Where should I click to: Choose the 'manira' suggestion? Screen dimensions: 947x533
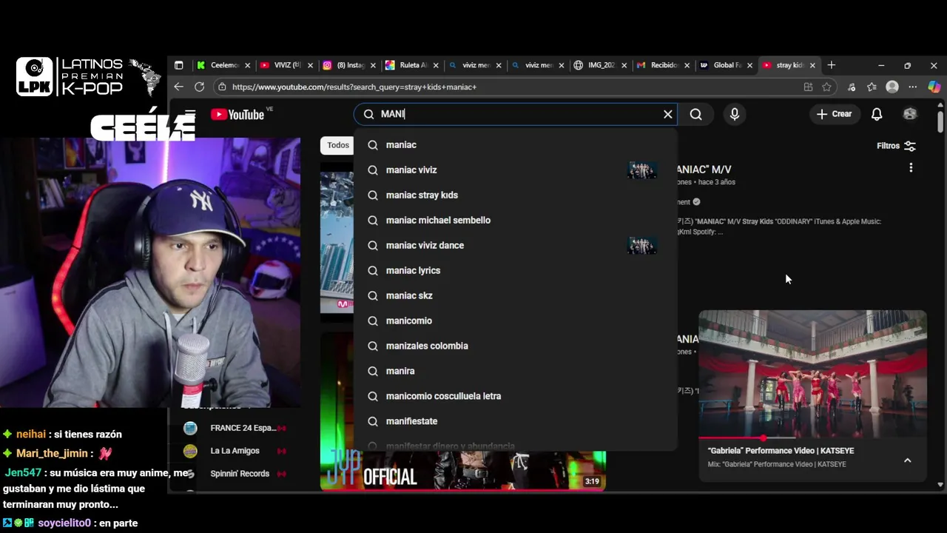[515, 372]
